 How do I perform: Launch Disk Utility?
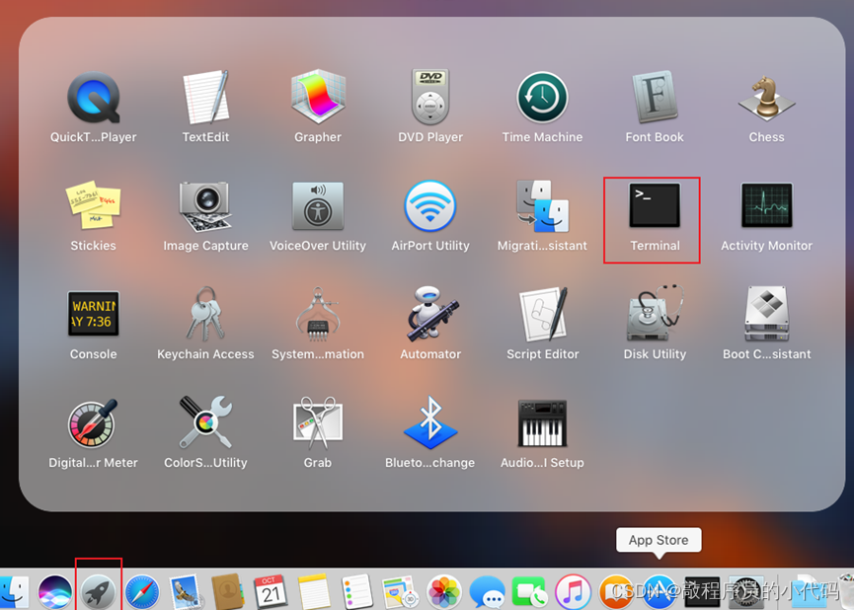click(655, 314)
